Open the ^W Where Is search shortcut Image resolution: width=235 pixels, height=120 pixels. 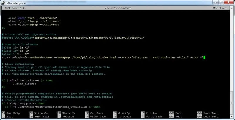[67, 113]
